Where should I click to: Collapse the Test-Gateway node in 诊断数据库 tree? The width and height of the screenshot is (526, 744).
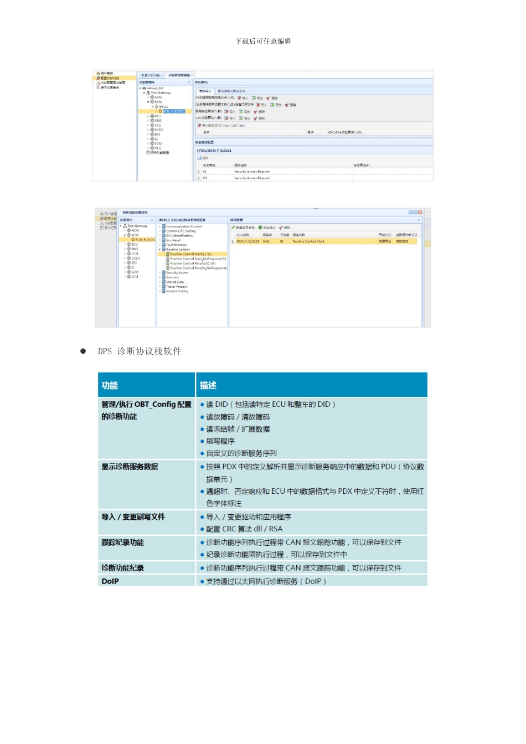145,92
